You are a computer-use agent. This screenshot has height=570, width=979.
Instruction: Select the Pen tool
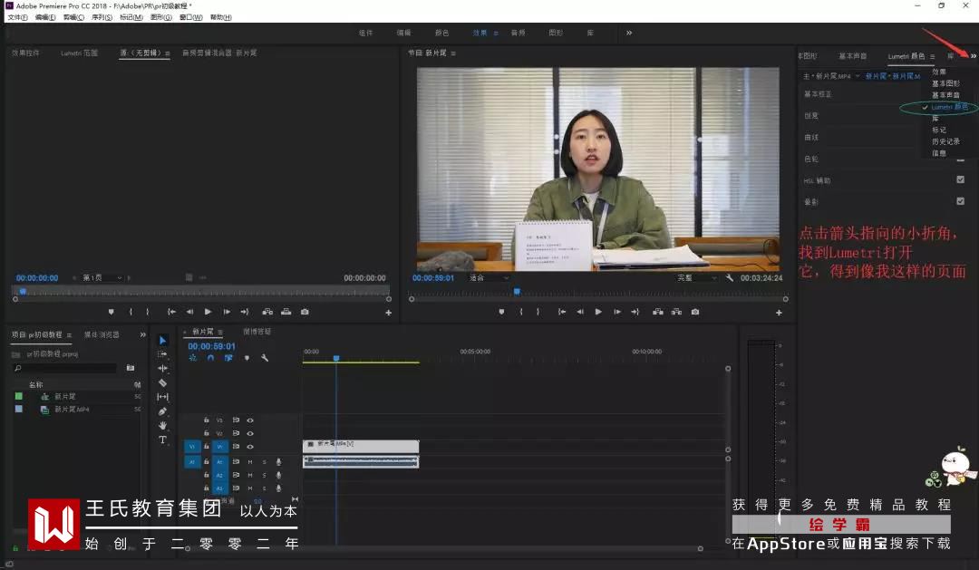[163, 411]
